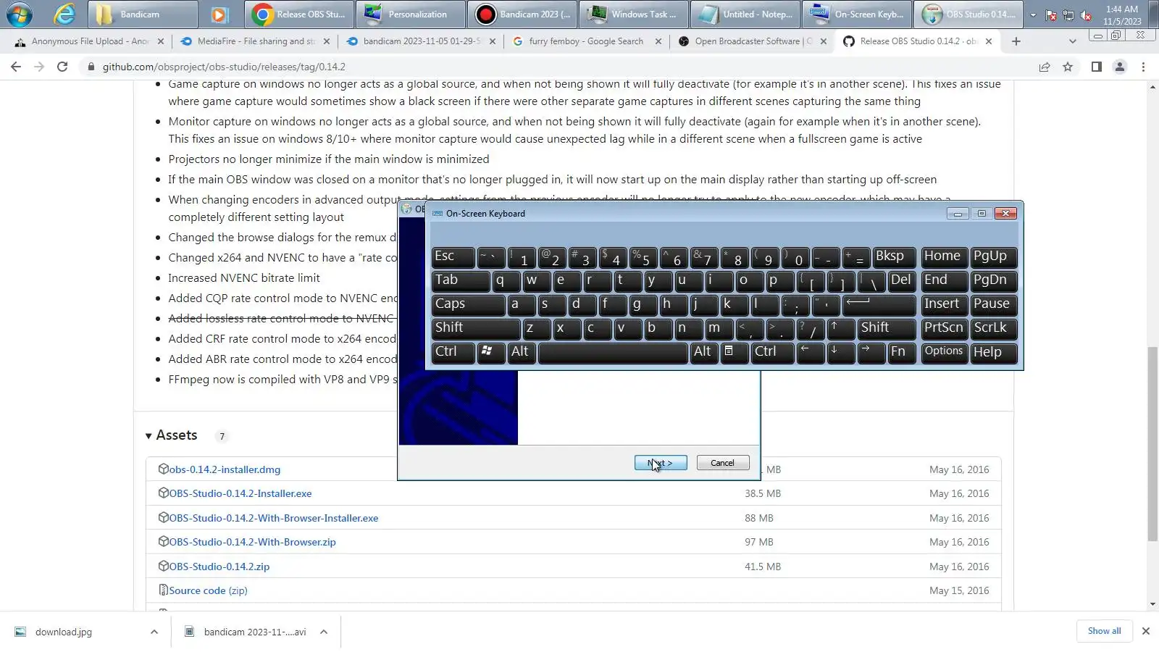This screenshot has height=652, width=1159.
Task: Click the volume speaker tray icon
Action: tap(1085, 15)
